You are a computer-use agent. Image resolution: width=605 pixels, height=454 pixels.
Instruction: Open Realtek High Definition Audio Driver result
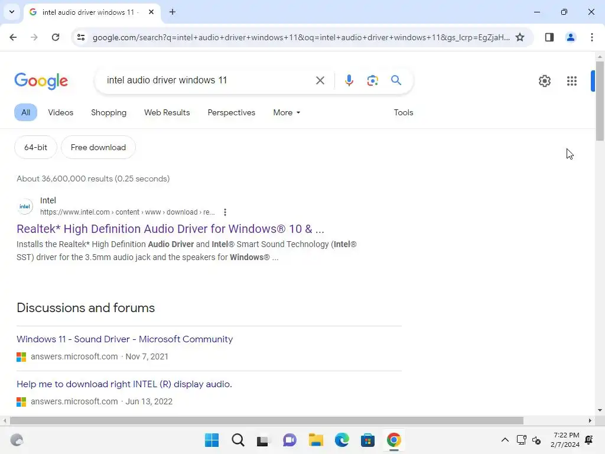[171, 229]
